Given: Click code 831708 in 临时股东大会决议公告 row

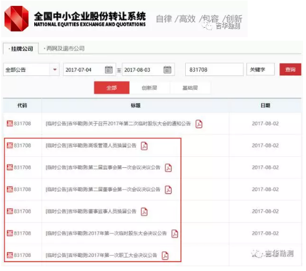Looking at the screenshot, I should pyautogui.click(x=22, y=233).
